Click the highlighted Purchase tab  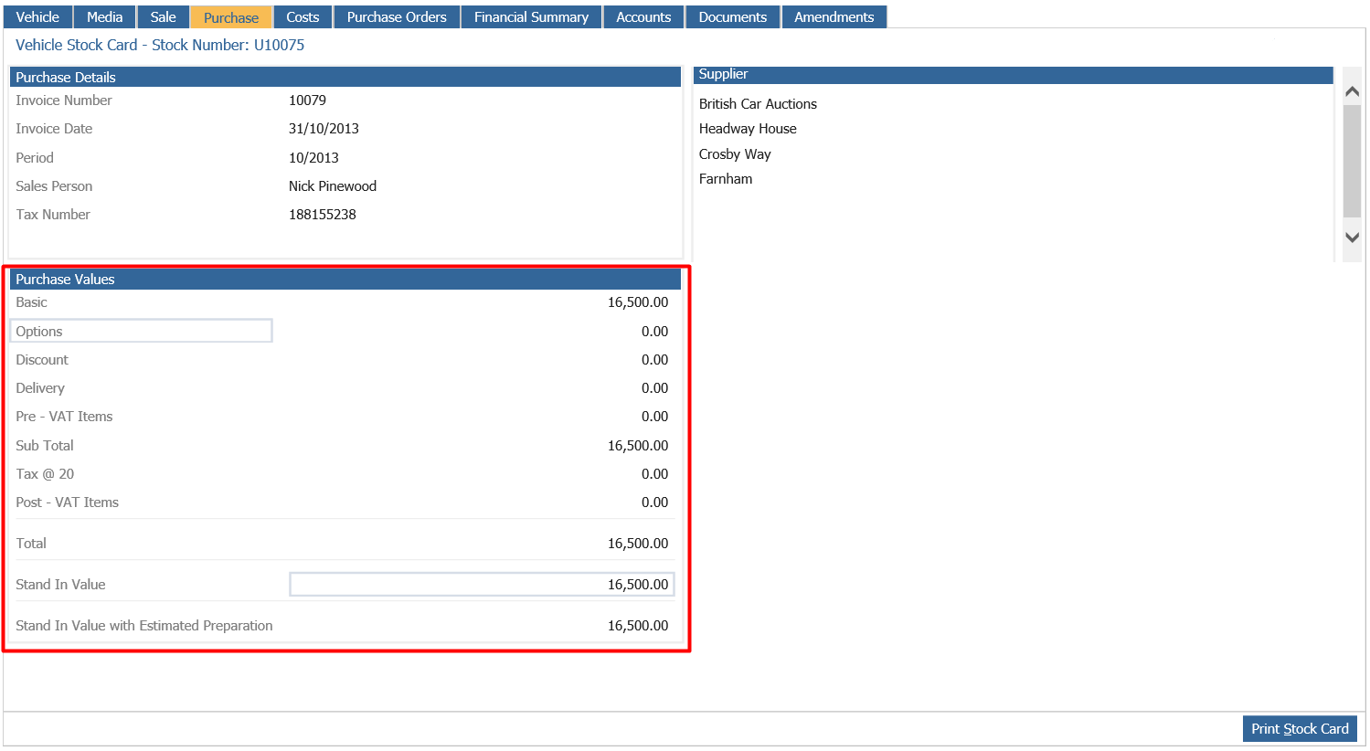[x=231, y=17]
